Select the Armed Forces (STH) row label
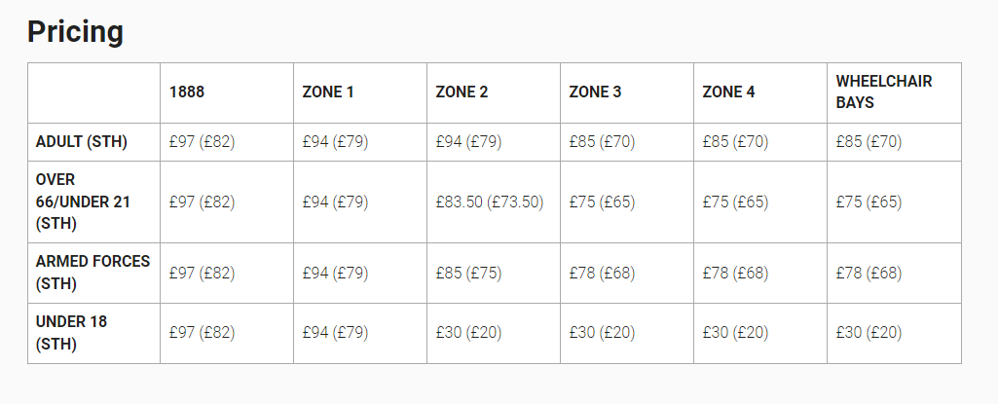The height and width of the screenshot is (404, 998). (x=92, y=273)
